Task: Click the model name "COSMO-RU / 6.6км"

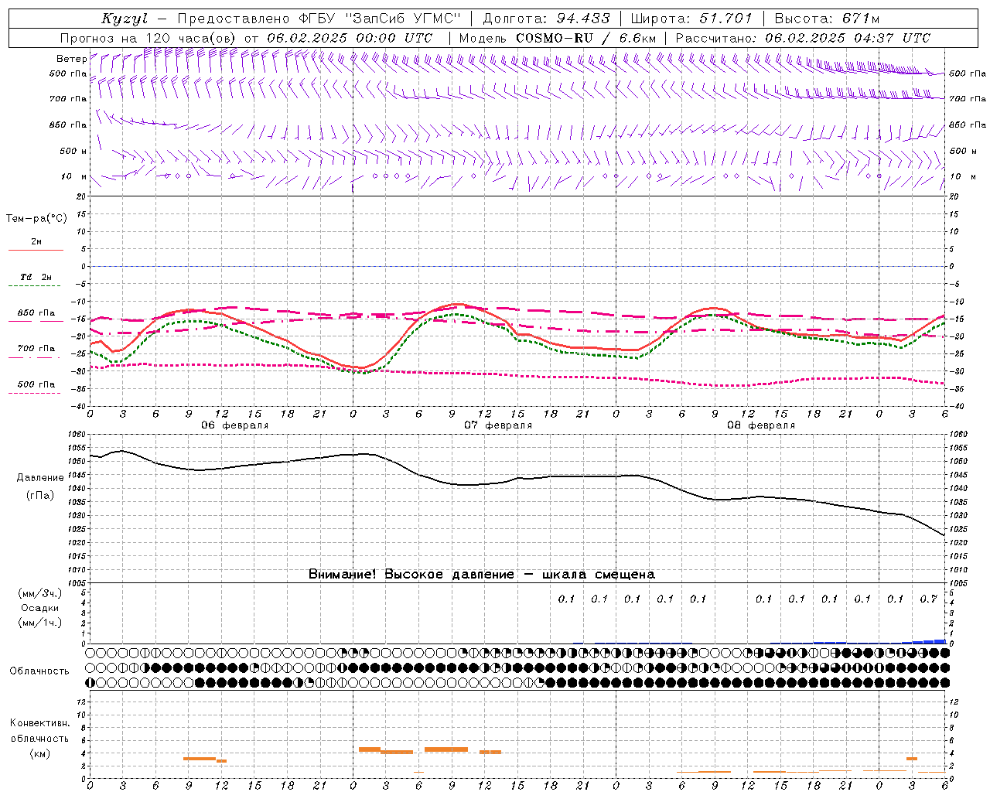Action: click(585, 38)
